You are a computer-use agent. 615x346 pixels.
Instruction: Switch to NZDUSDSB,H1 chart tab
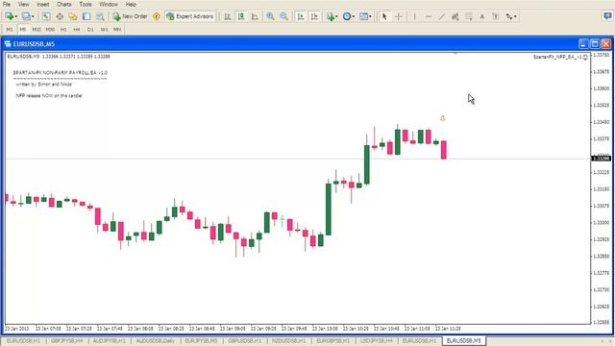289,341
